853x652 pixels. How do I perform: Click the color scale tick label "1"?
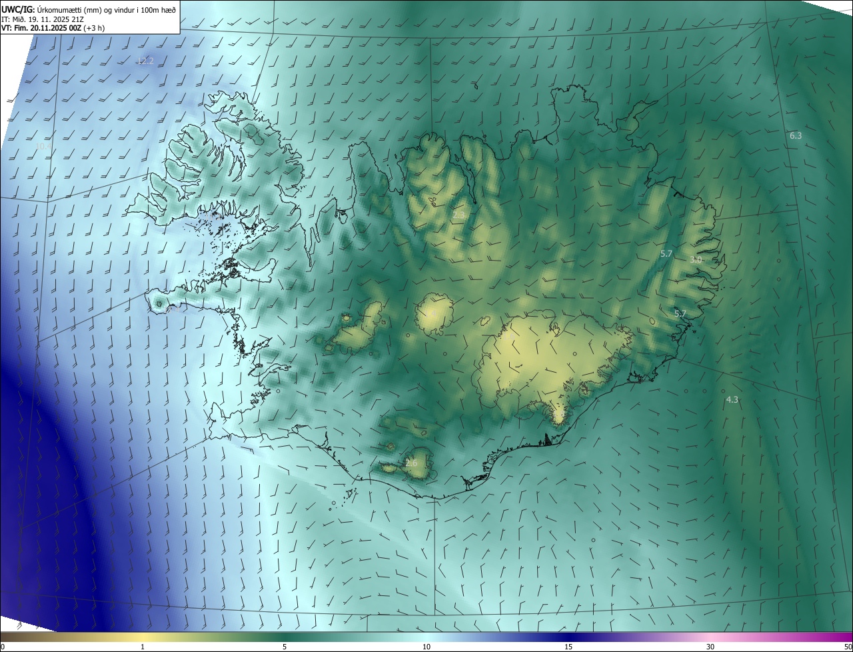(143, 647)
